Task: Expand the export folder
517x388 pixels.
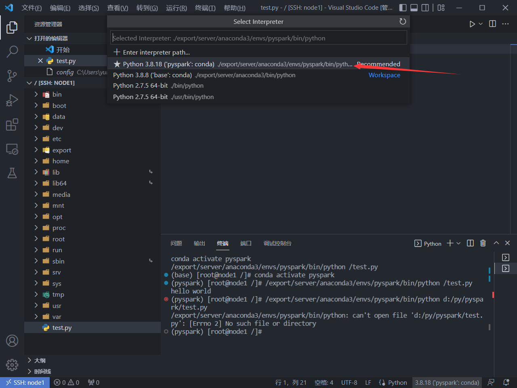Action: [61, 150]
